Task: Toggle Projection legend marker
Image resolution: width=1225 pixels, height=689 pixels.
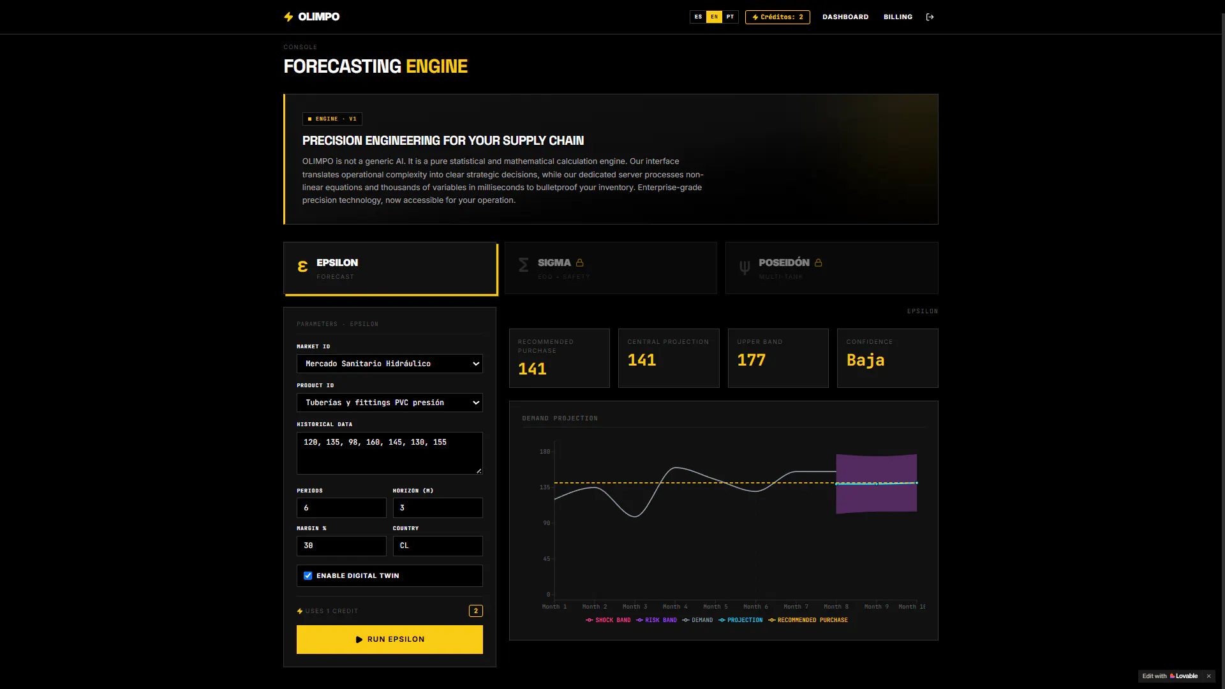Action: [722, 620]
